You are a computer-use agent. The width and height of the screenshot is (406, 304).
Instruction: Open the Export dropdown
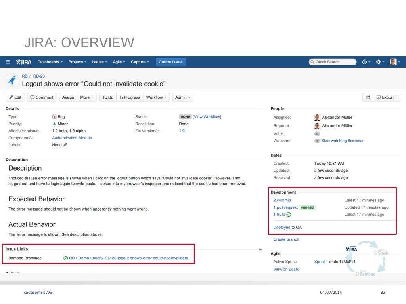(x=387, y=97)
